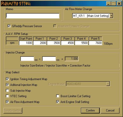Select the Point 5 rpm value 7600
Viewport: 123px width, 117px height.
95,43
